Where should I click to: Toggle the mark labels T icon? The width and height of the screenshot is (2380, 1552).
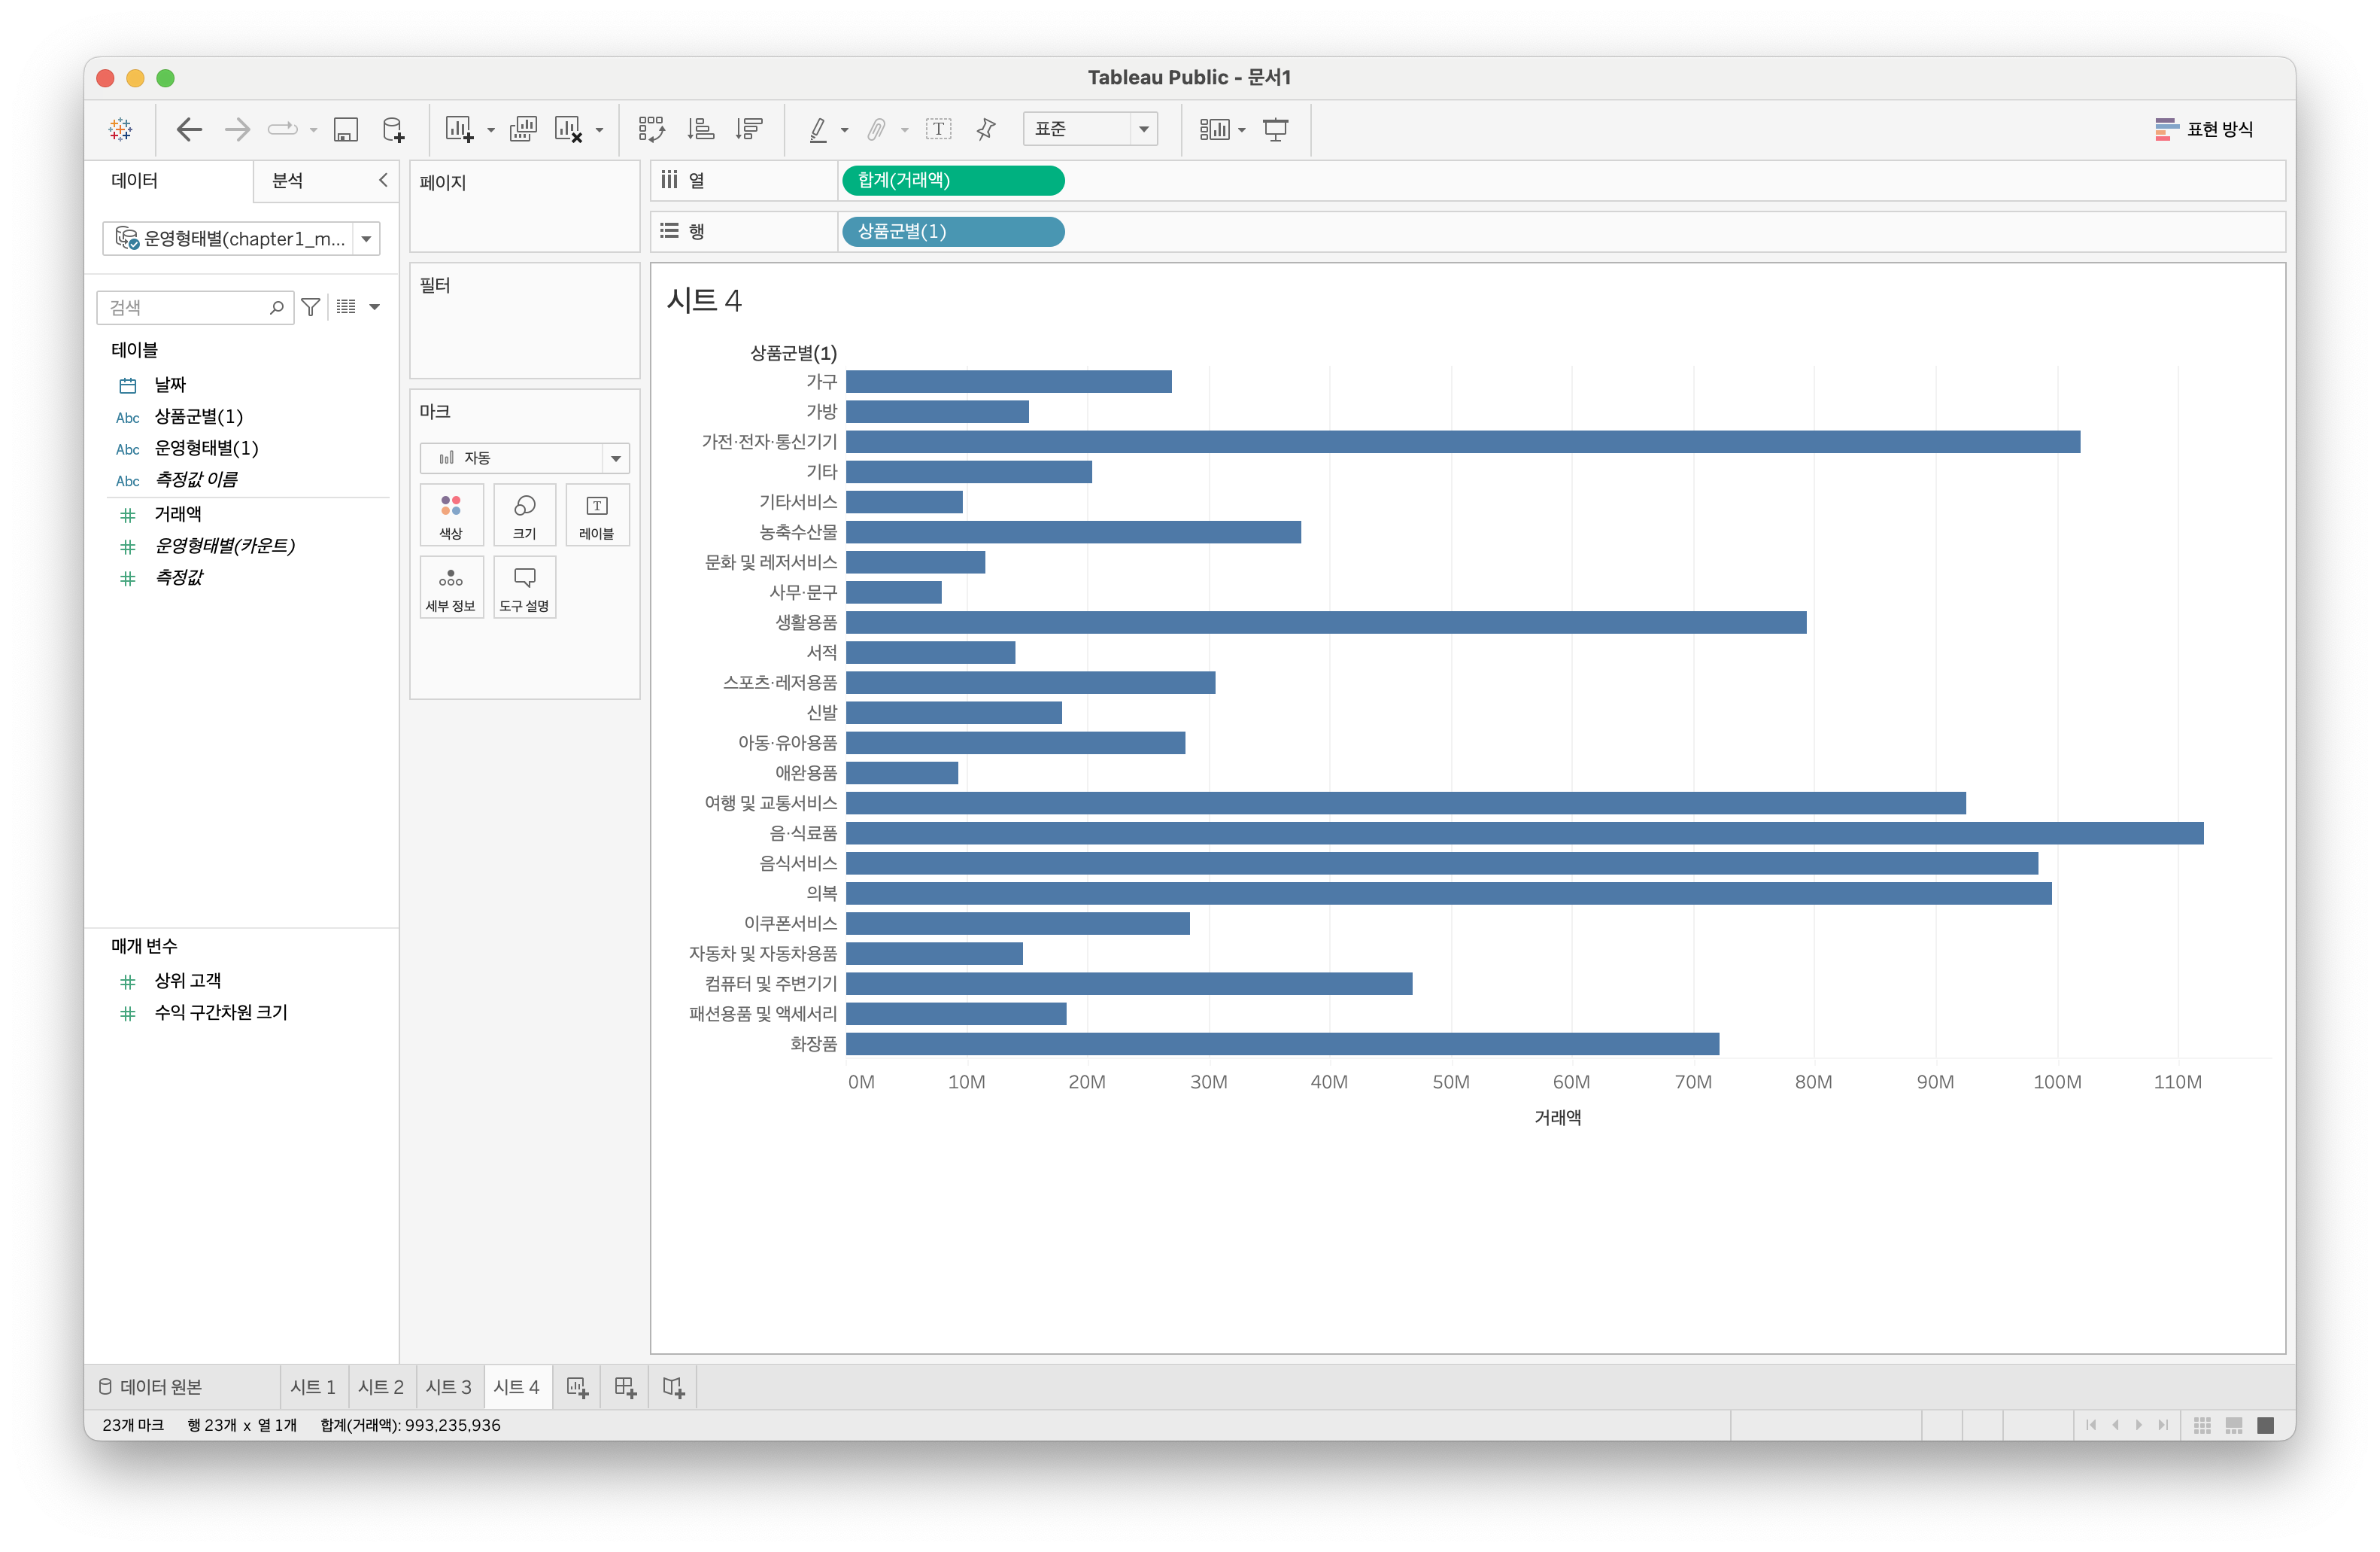938,129
